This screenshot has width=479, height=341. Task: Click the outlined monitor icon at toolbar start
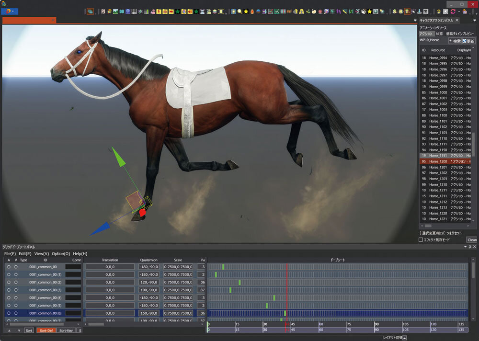[x=90, y=11]
